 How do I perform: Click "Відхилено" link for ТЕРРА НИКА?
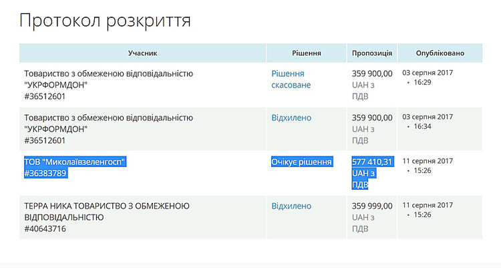point(291,206)
